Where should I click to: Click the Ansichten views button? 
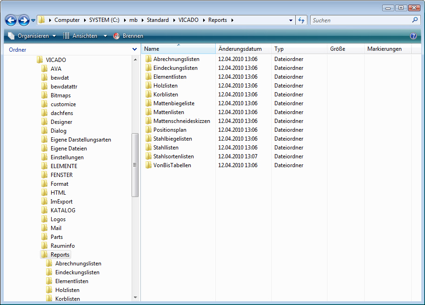tap(80, 36)
